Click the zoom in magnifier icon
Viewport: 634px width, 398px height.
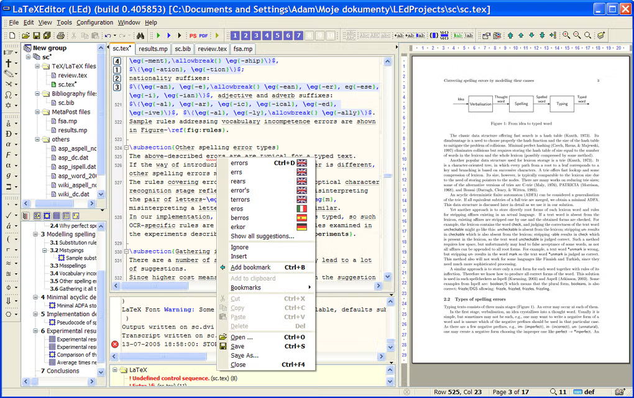pos(566,35)
